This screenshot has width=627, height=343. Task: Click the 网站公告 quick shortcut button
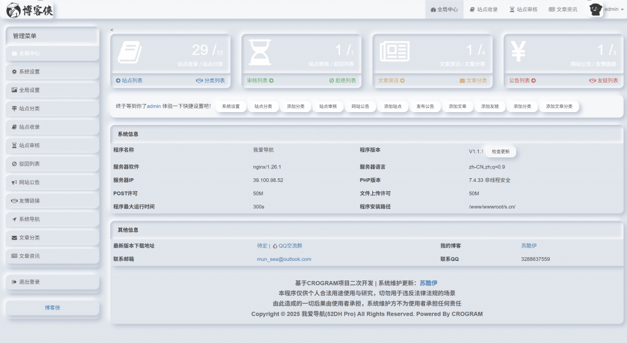click(x=361, y=107)
